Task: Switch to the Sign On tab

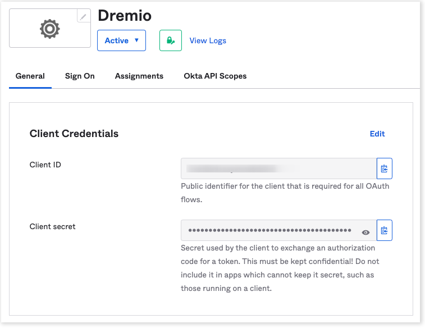Action: click(80, 76)
